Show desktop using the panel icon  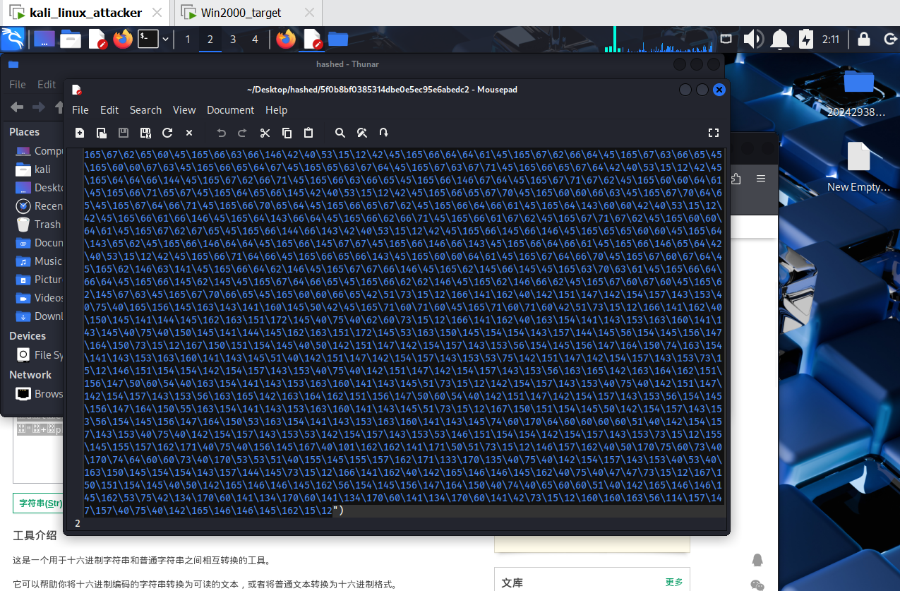pyautogui.click(x=44, y=39)
